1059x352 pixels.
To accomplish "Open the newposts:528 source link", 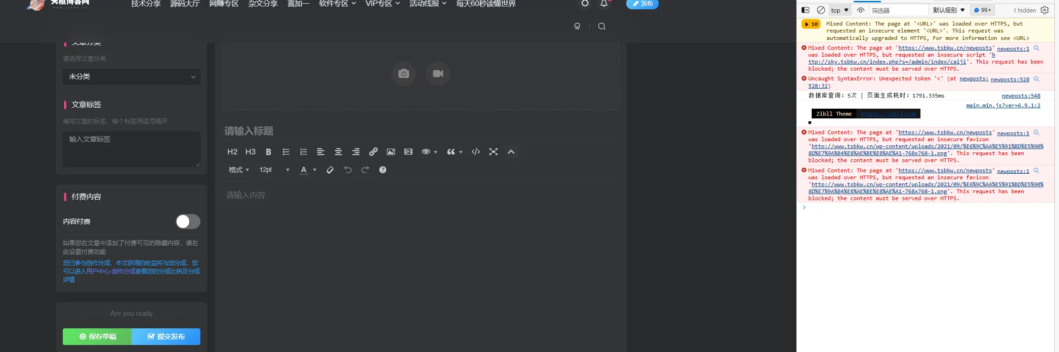I will [1010, 79].
